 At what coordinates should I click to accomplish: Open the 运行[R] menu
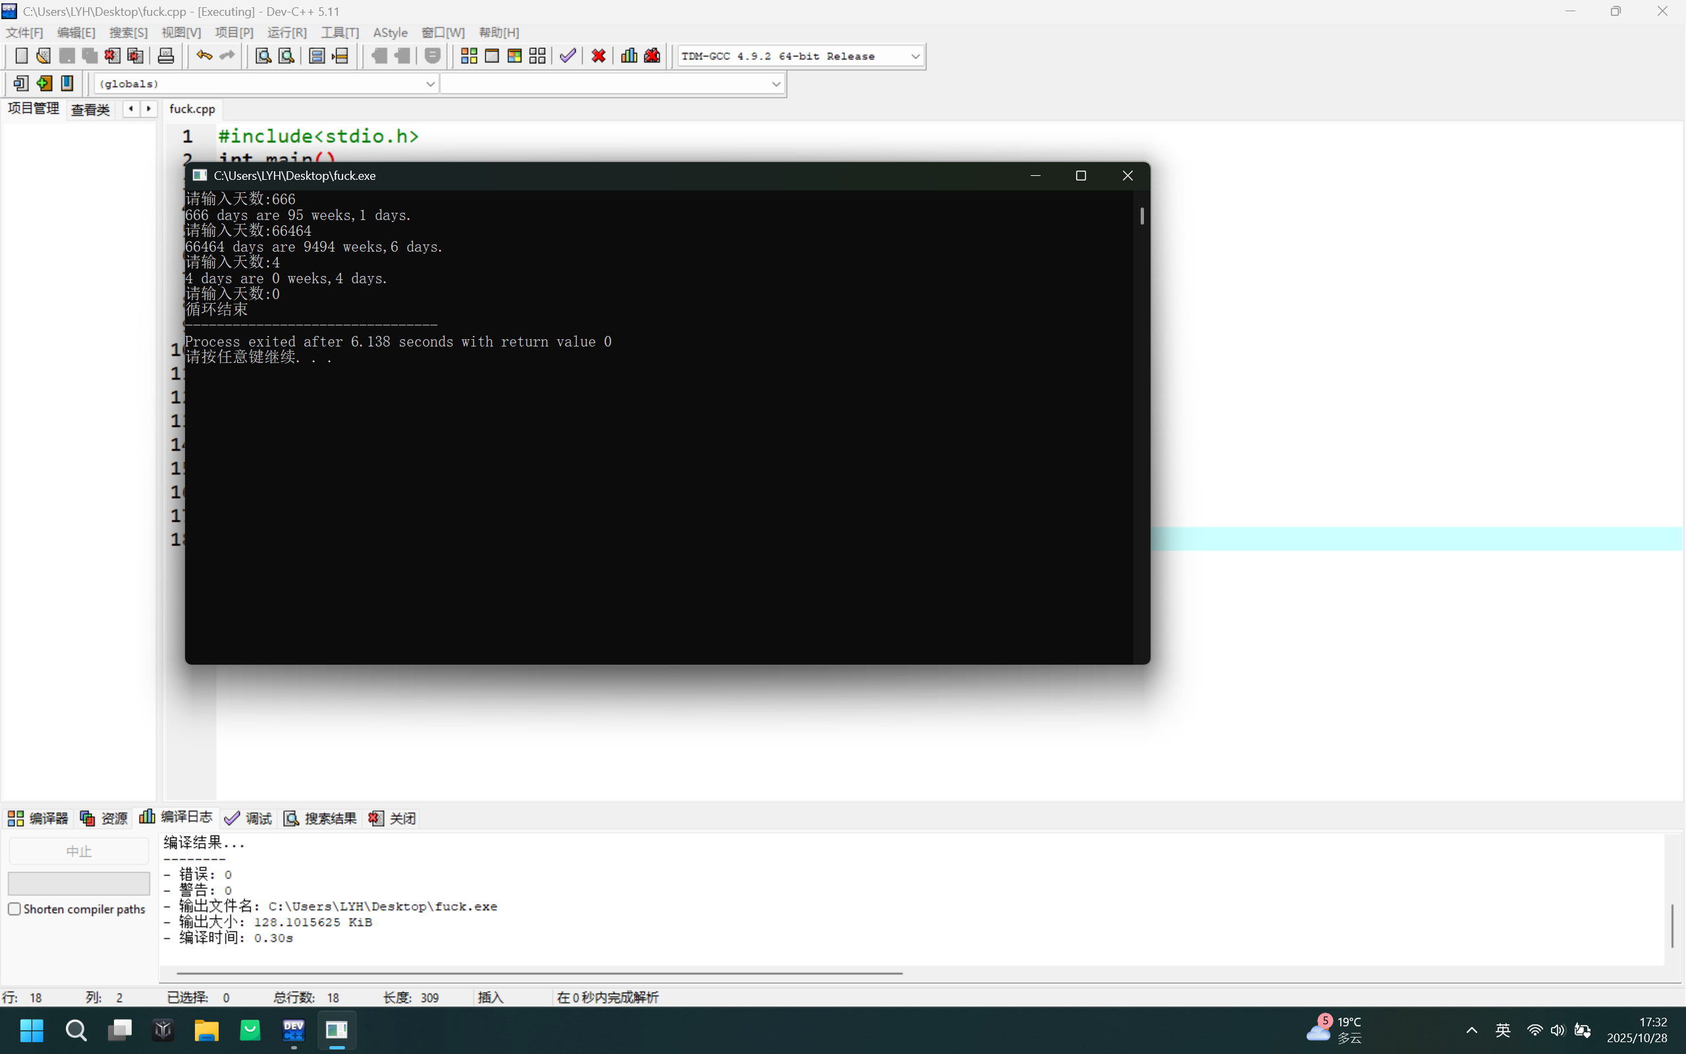(286, 33)
